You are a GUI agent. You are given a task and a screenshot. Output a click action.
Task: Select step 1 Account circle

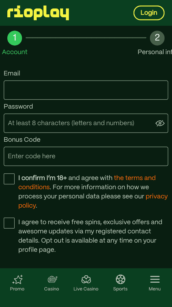(15, 38)
